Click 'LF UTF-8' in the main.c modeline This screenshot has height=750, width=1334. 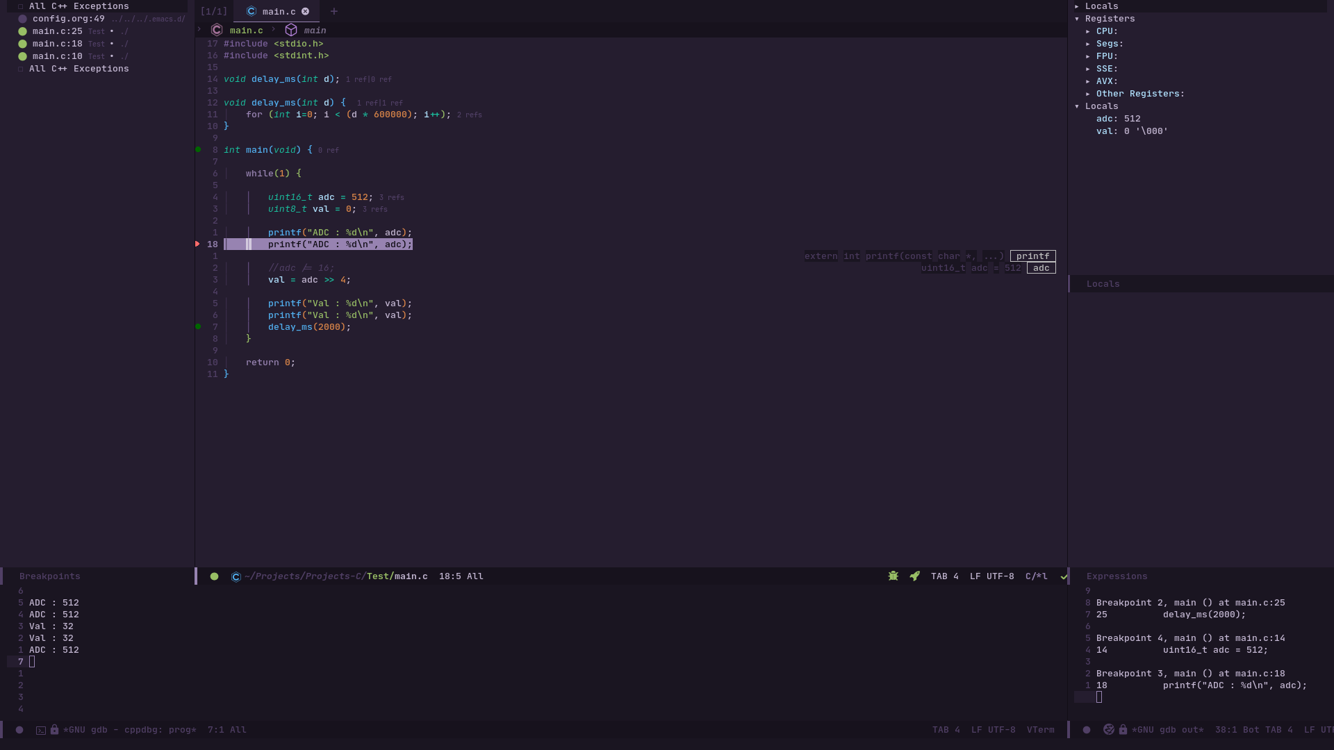(x=992, y=576)
